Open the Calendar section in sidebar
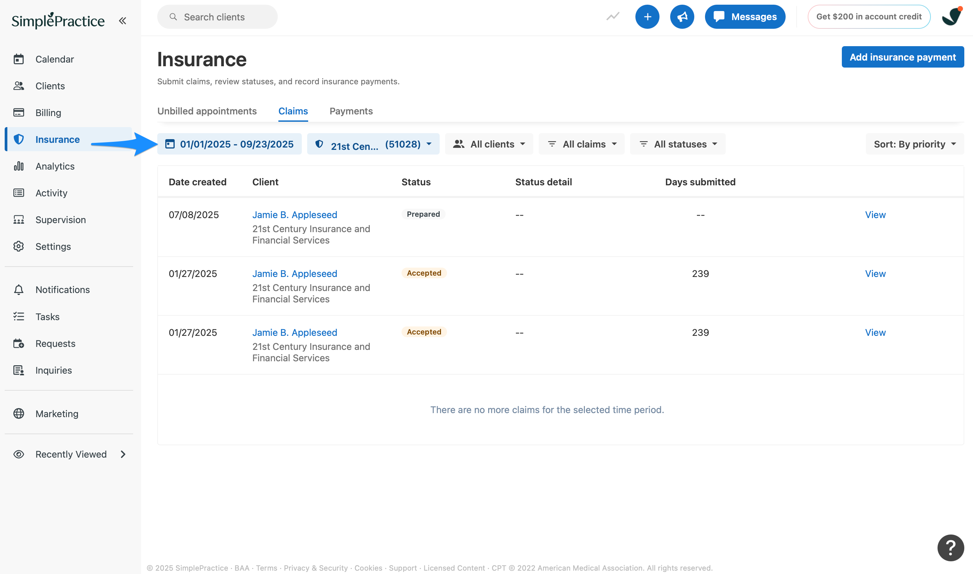 (x=54, y=59)
